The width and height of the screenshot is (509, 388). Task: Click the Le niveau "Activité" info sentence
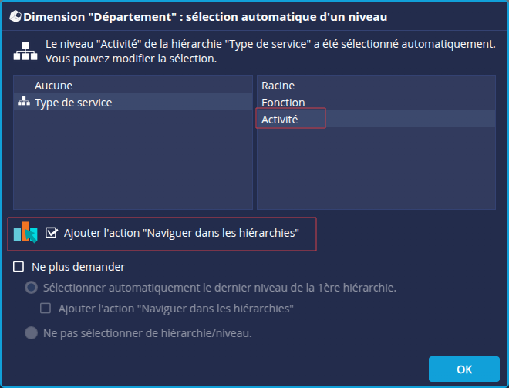pyautogui.click(x=270, y=44)
